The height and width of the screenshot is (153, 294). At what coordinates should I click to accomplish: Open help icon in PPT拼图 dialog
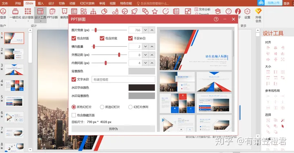click(216, 19)
